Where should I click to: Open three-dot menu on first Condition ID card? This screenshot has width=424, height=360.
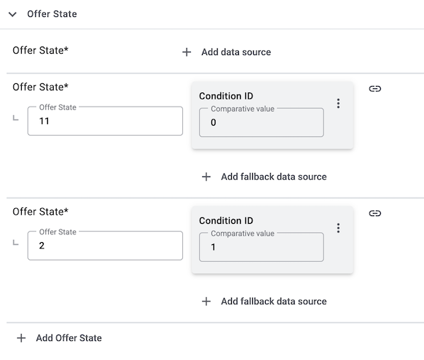pos(338,104)
